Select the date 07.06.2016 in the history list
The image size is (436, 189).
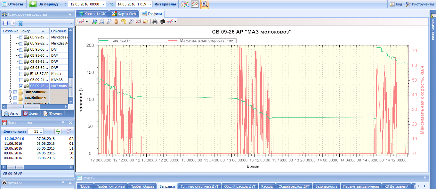point(46,139)
